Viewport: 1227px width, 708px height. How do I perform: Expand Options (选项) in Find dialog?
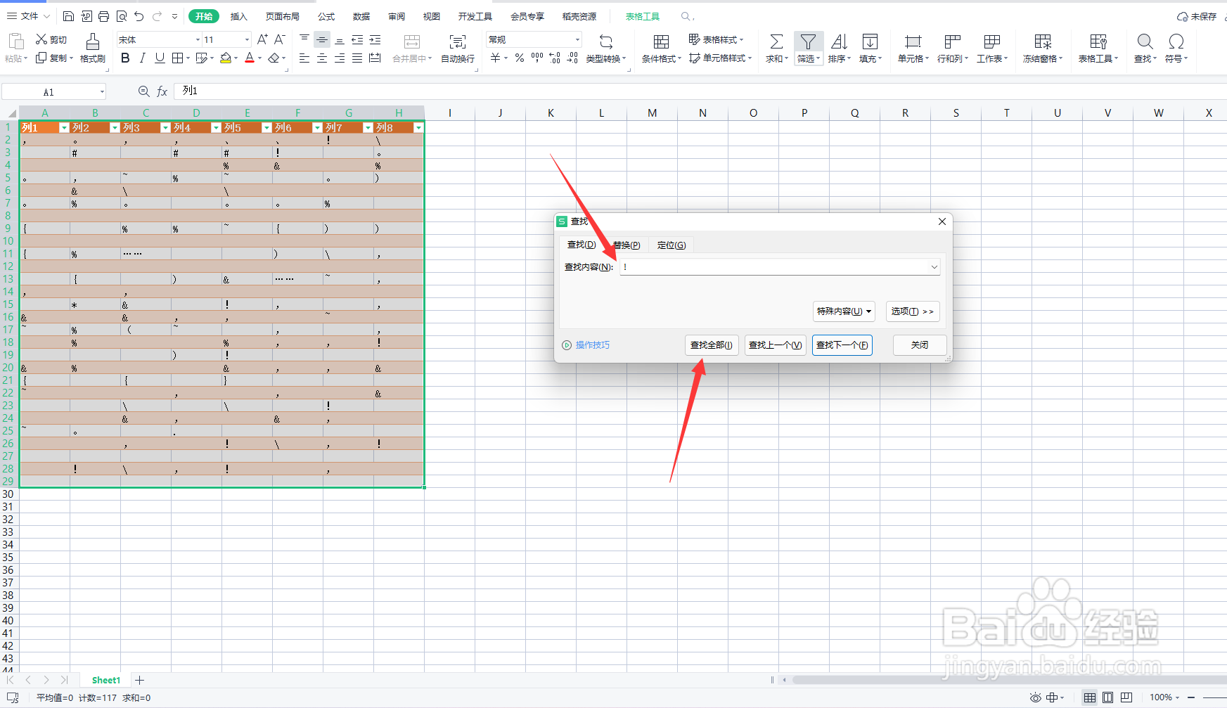[913, 311]
